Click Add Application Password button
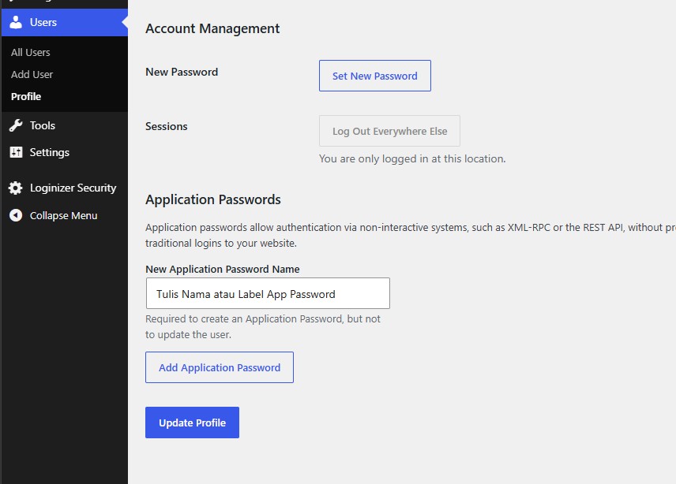 (x=220, y=367)
